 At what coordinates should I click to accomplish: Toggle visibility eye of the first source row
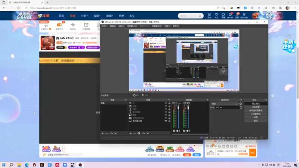tap(166, 103)
